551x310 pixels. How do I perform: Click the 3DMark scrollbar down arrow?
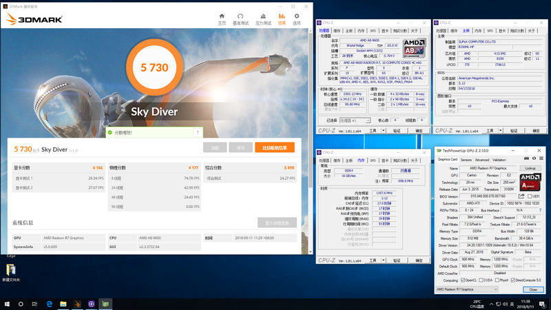tap(310, 251)
